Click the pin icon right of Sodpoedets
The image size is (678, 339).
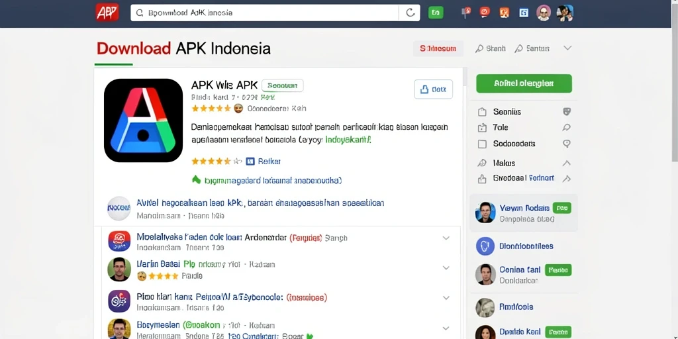point(567,144)
